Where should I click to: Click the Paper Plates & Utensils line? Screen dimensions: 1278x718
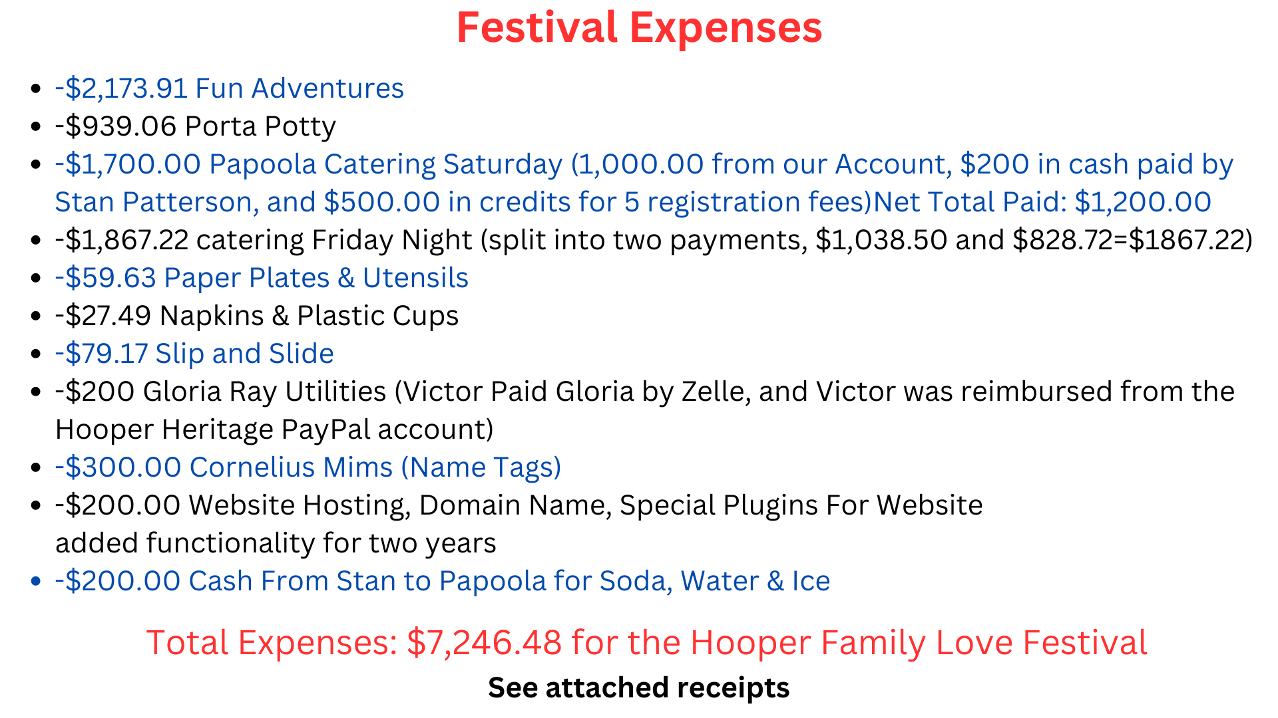262,278
